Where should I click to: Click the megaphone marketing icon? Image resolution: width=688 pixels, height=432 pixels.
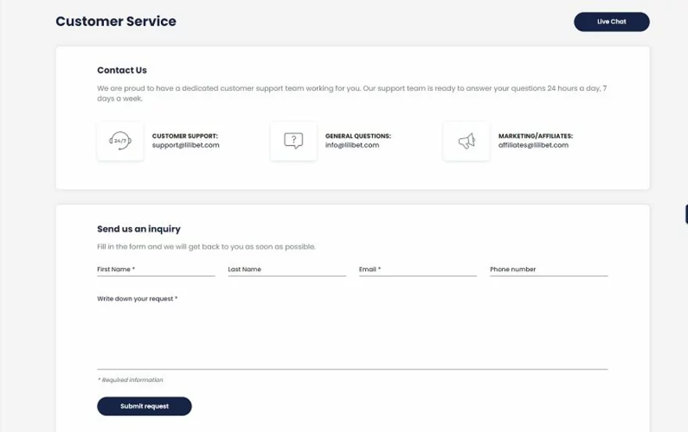pyautogui.click(x=466, y=141)
